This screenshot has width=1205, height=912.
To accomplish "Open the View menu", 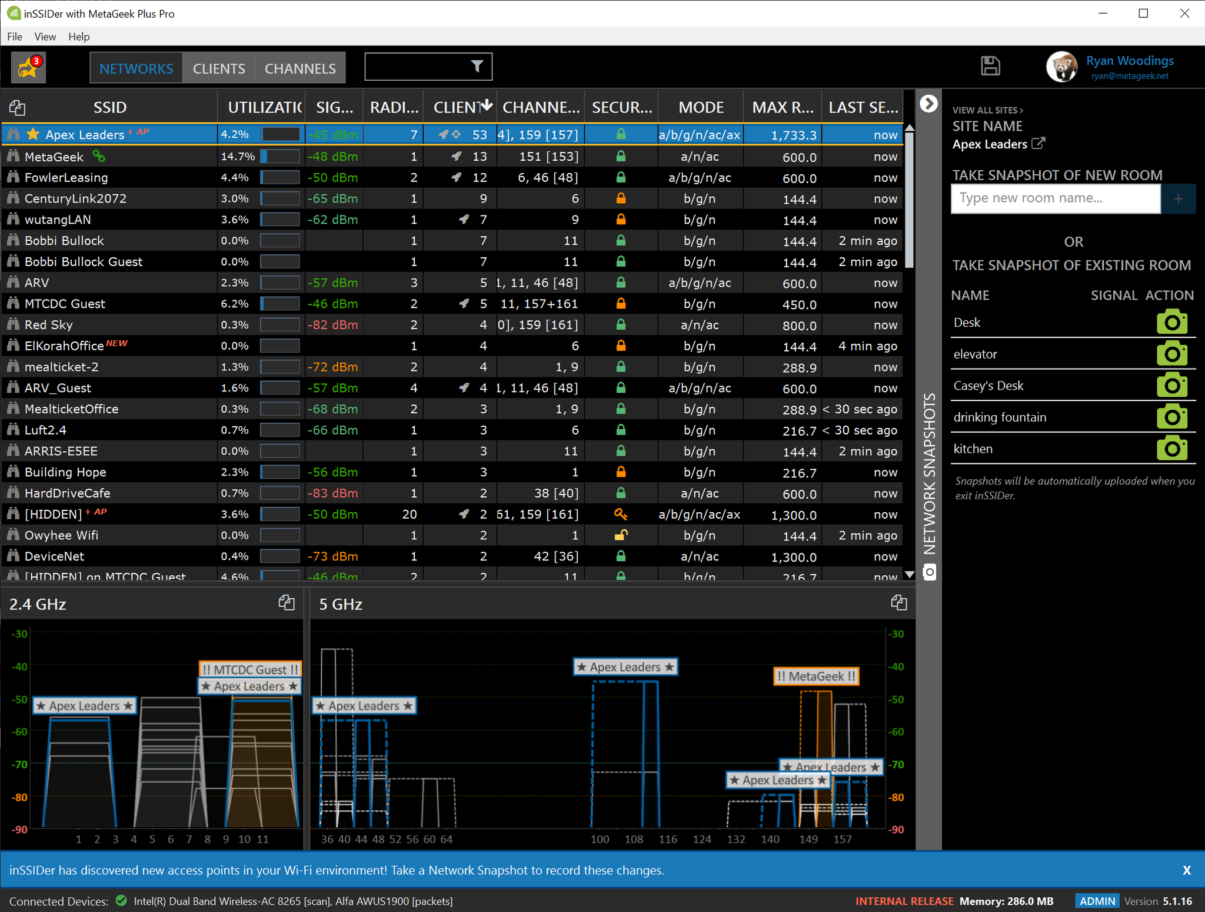I will [x=45, y=37].
